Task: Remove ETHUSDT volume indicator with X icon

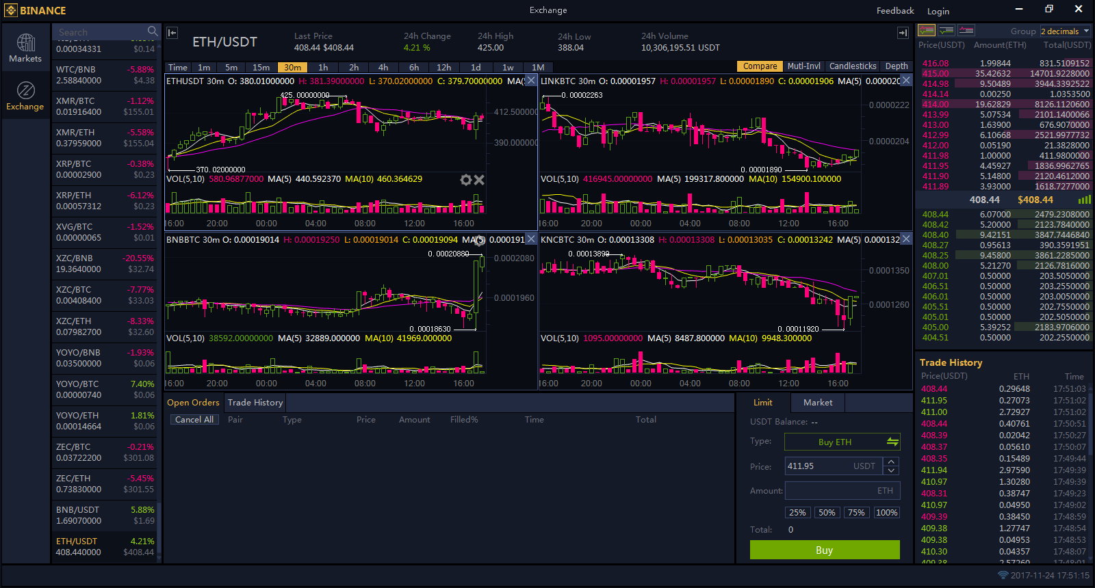Action: pos(479,180)
